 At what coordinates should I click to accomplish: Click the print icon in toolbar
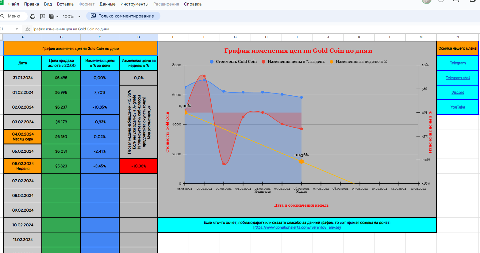[33, 16]
